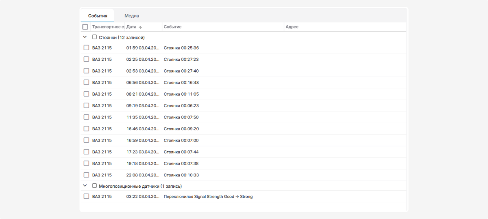
Task: Mark checkbox for Стоянка 00:06:23 row
Action: coord(86,105)
